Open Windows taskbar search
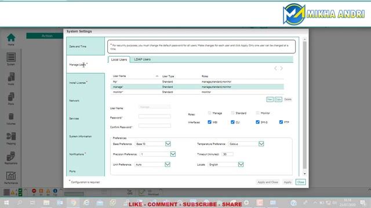 pos(20,203)
